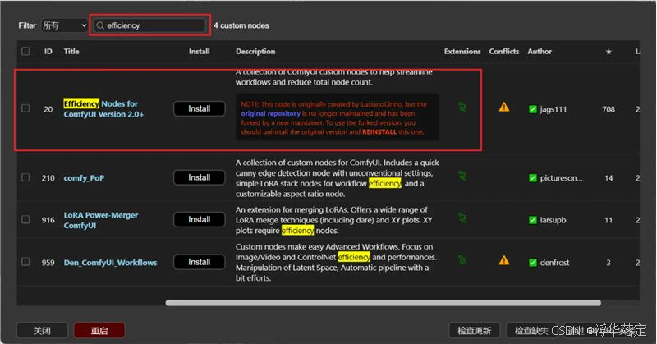Click the 检查更新 check update button
Image resolution: width=657 pixels, height=344 pixels.
(474, 331)
